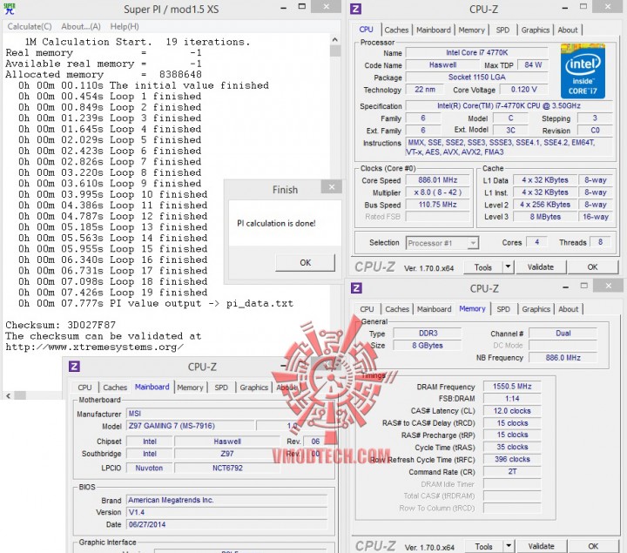The height and width of the screenshot is (553, 627).
Task: Click the Intel Core i7 logo
Action: (583, 71)
